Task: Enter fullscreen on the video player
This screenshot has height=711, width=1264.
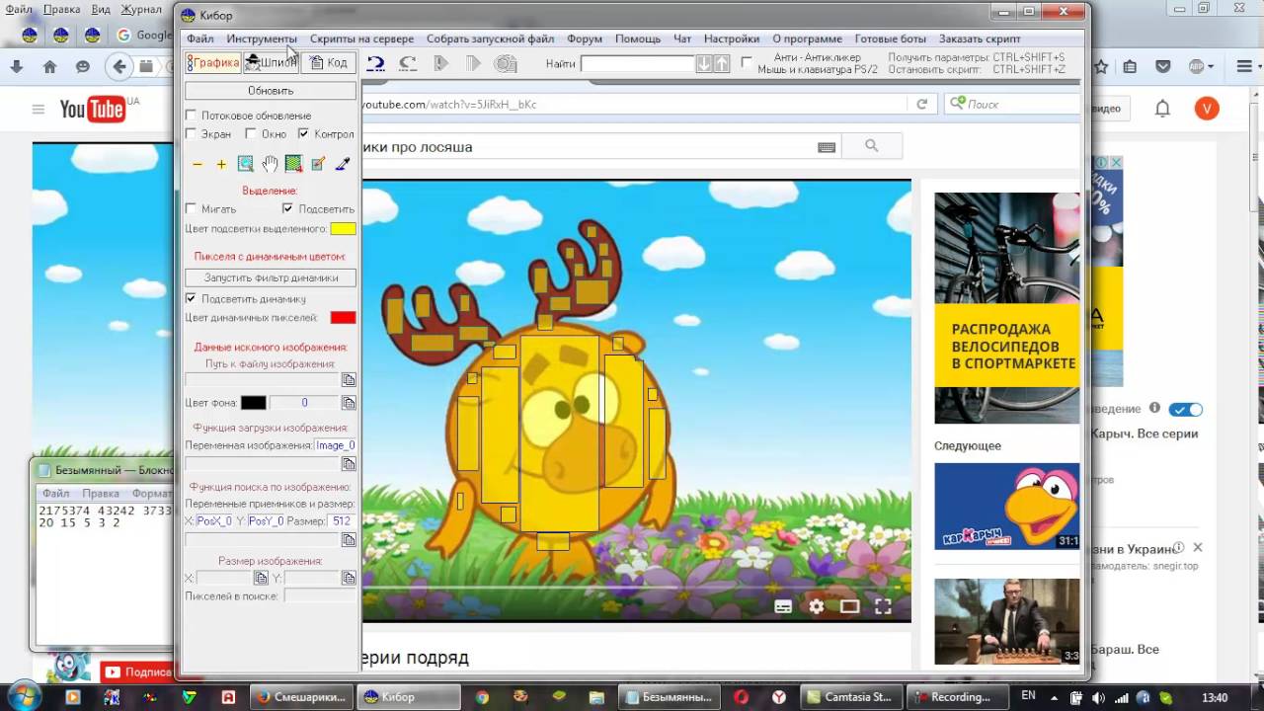Action: point(883,606)
